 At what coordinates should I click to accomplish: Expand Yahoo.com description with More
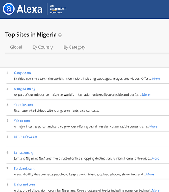tap(153, 127)
